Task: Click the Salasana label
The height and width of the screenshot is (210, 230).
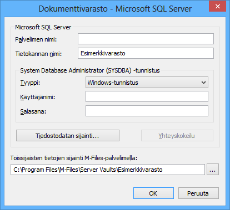Action: pos(33,111)
